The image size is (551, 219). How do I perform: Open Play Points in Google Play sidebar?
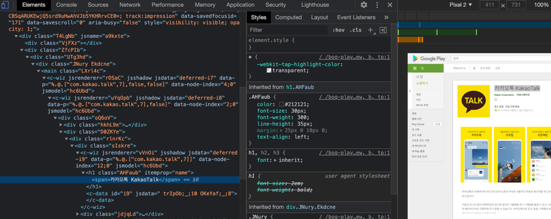coord(418,124)
